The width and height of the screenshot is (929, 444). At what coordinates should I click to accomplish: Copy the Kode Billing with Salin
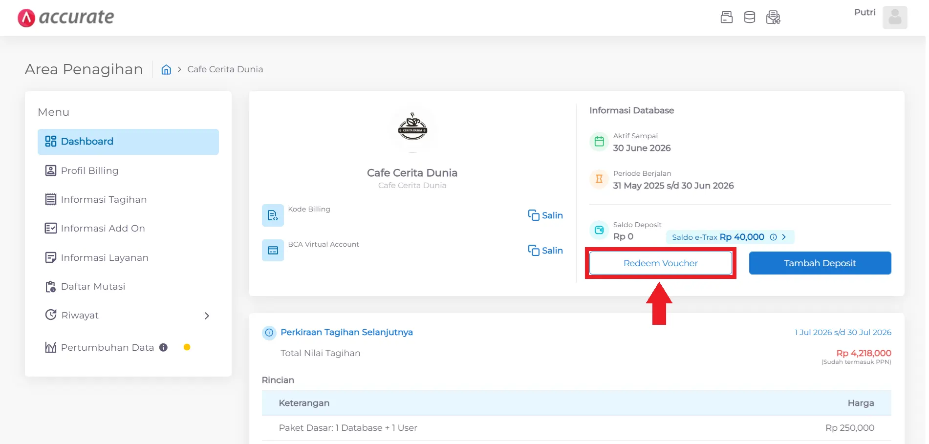click(x=545, y=215)
